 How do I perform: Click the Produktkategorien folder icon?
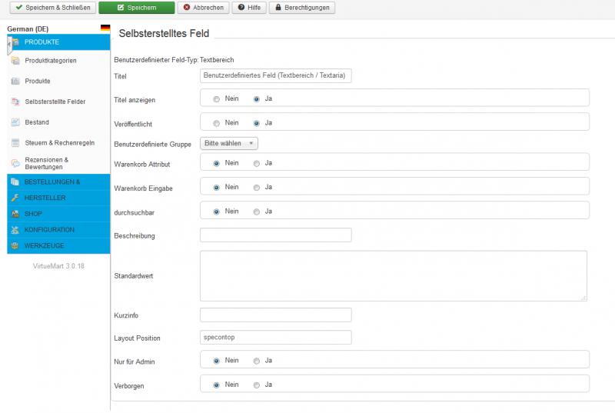(15, 61)
